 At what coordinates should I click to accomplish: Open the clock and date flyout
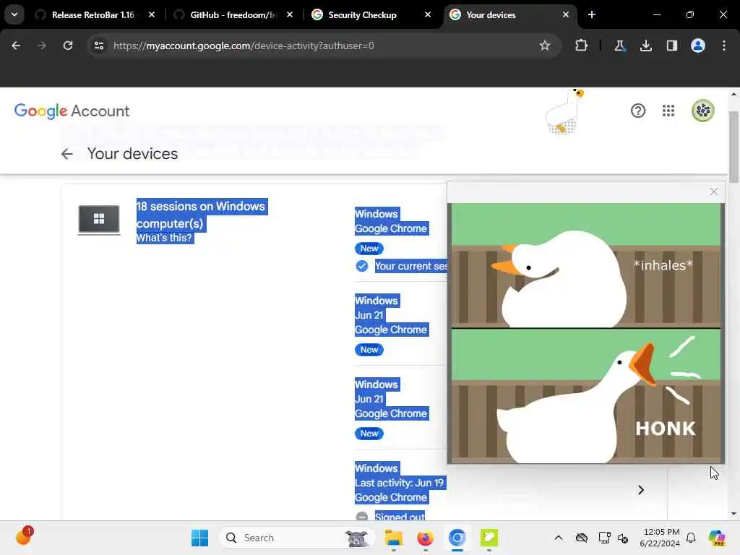pos(660,538)
